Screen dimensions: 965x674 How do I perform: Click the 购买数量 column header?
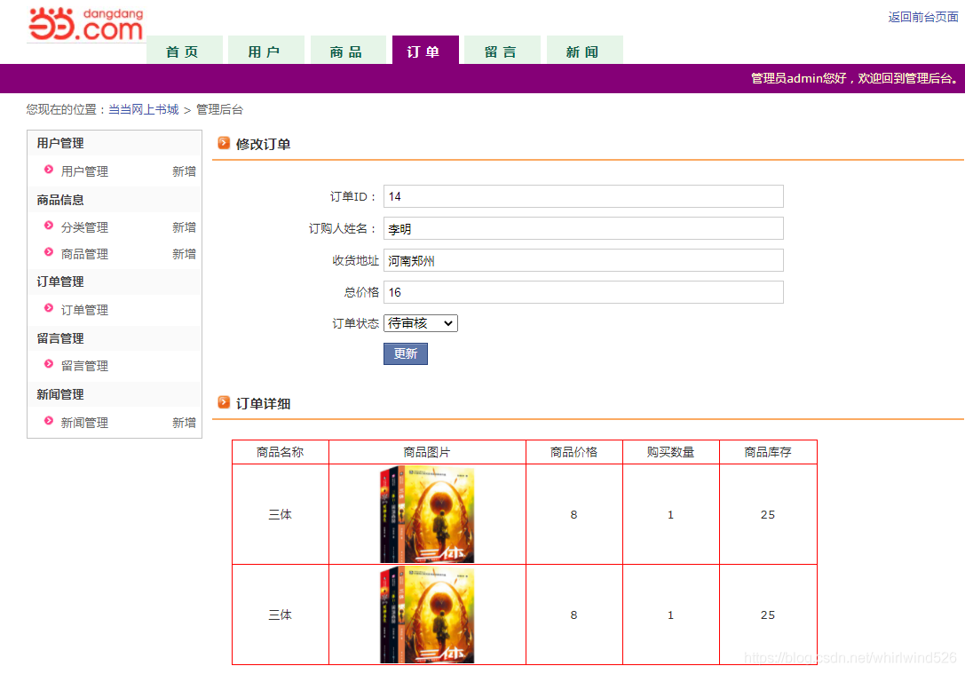(671, 452)
